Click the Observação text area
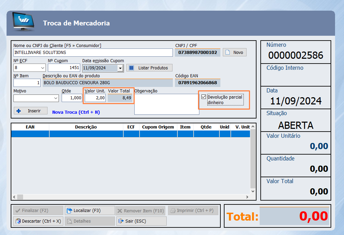 (x=166, y=104)
